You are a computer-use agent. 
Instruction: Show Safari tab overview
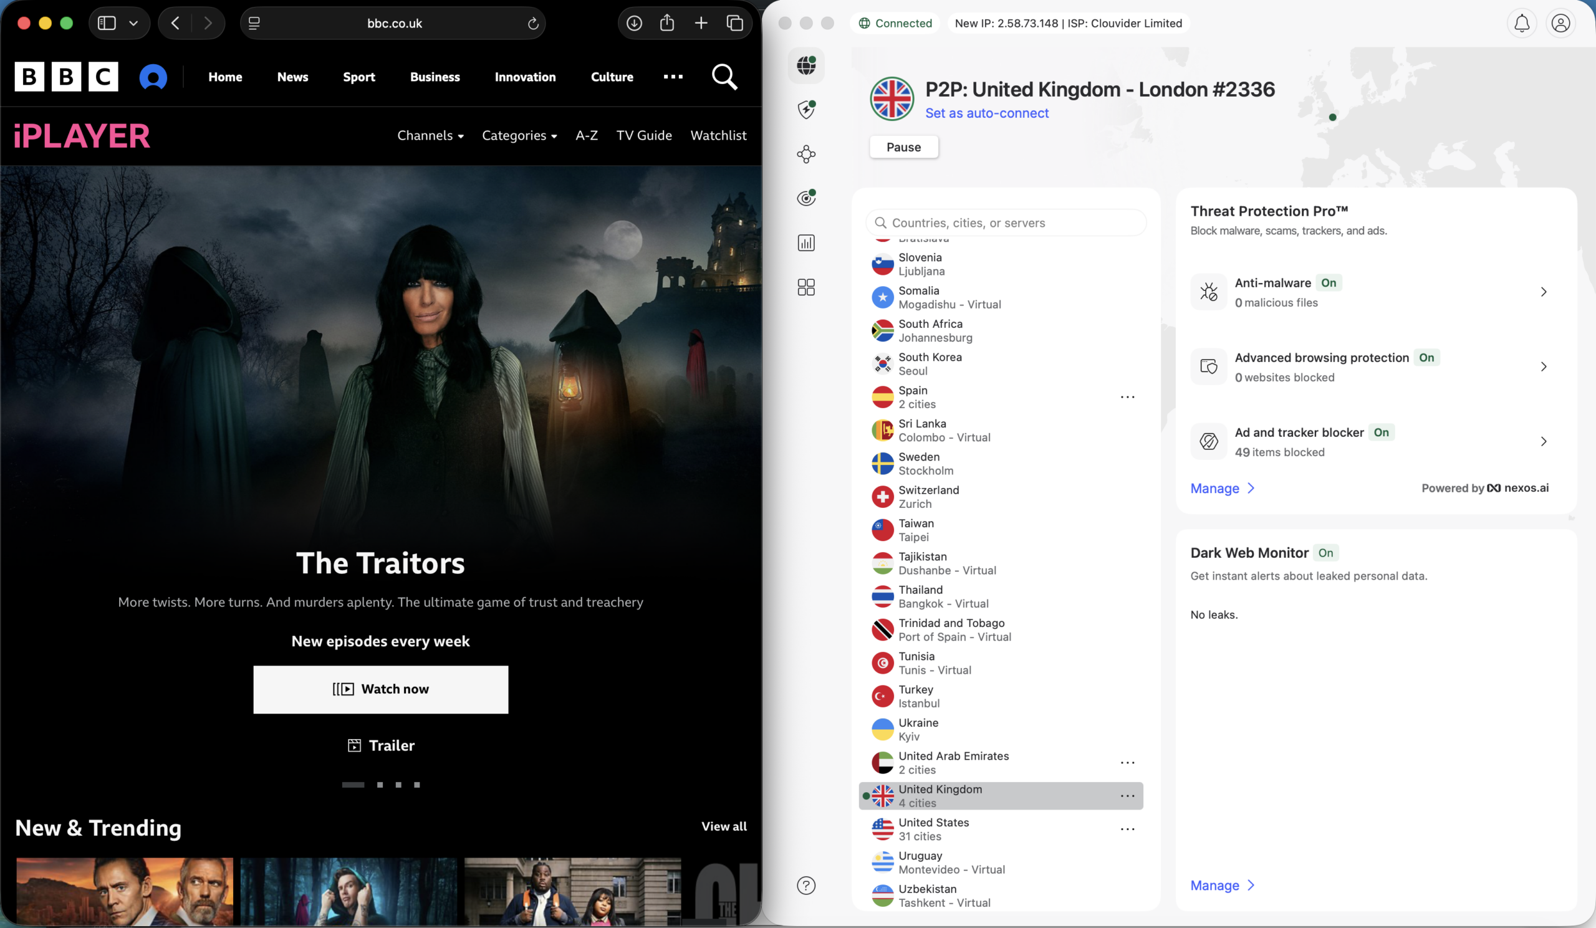[x=734, y=24]
